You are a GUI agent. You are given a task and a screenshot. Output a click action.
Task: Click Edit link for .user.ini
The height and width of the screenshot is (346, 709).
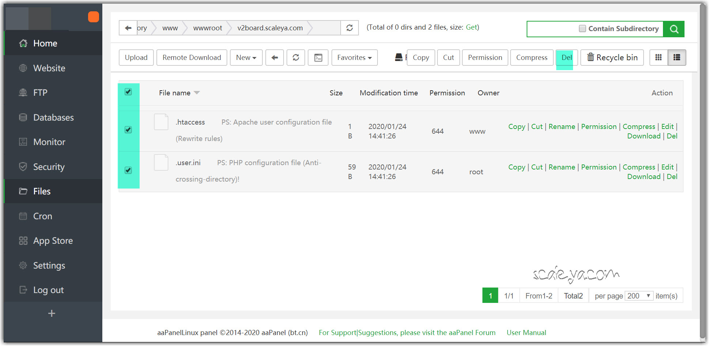667,167
